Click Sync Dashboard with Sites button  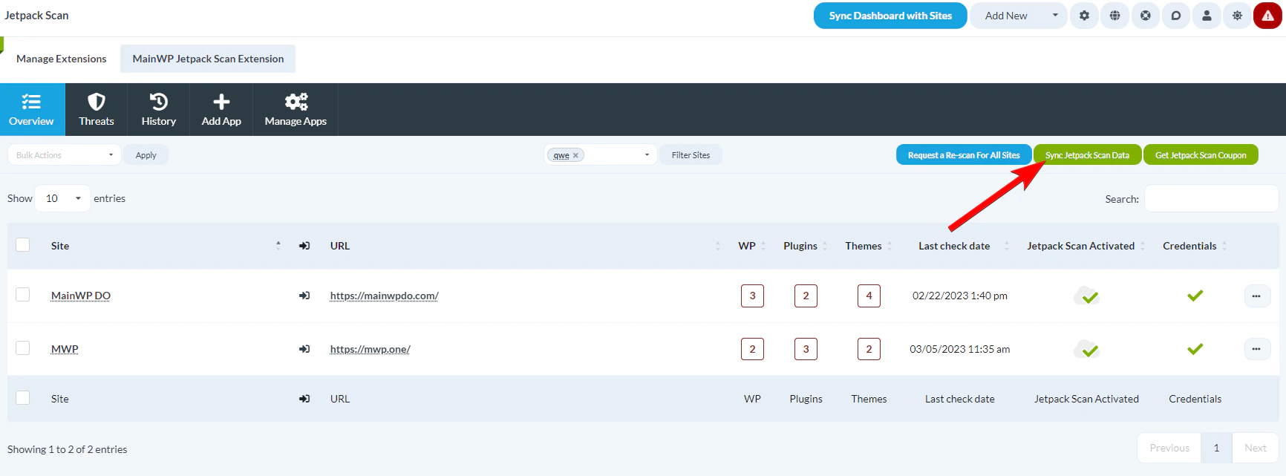890,16
